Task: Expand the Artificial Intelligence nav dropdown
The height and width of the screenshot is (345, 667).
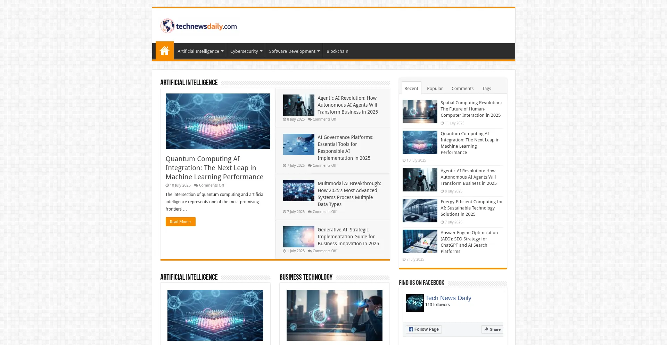Action: click(x=200, y=51)
